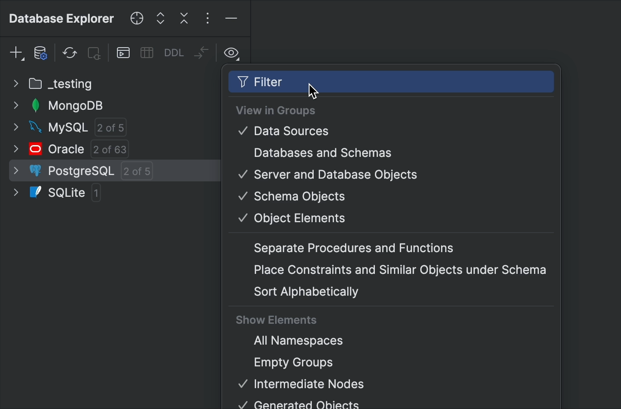Image resolution: width=621 pixels, height=409 pixels.
Task: Open the Table Editor icon
Action: [x=146, y=53]
